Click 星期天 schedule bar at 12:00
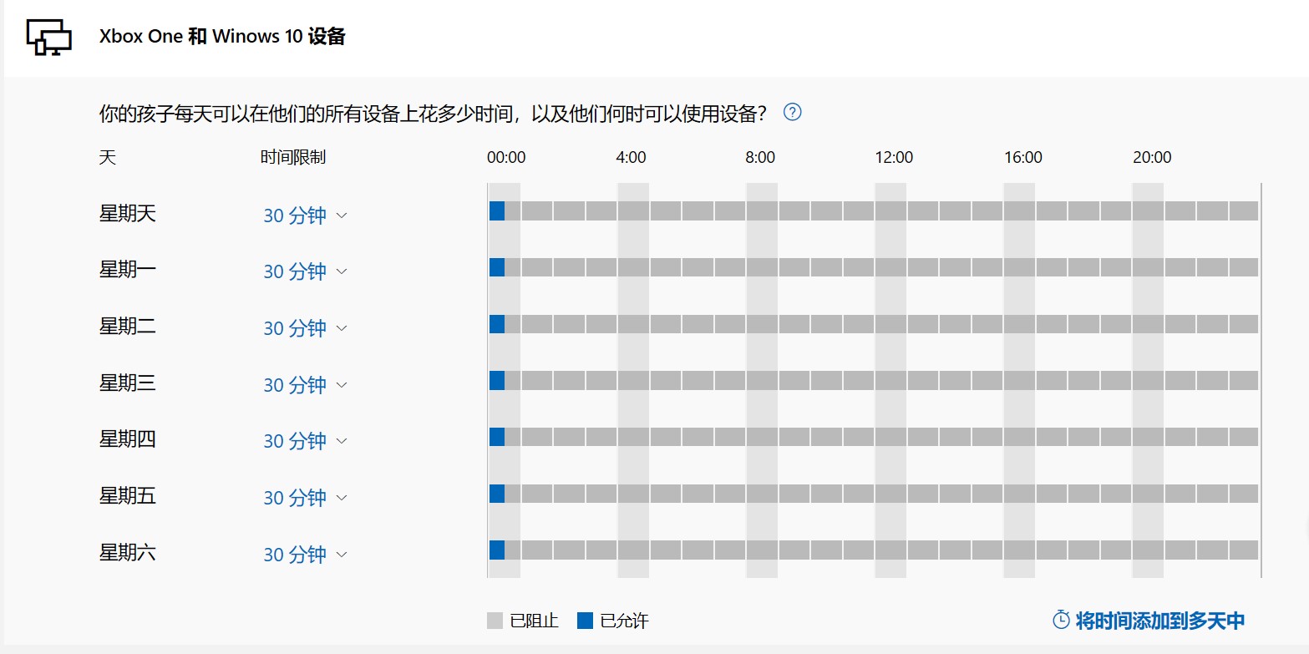Viewport: 1309px width, 654px height. pos(891,210)
